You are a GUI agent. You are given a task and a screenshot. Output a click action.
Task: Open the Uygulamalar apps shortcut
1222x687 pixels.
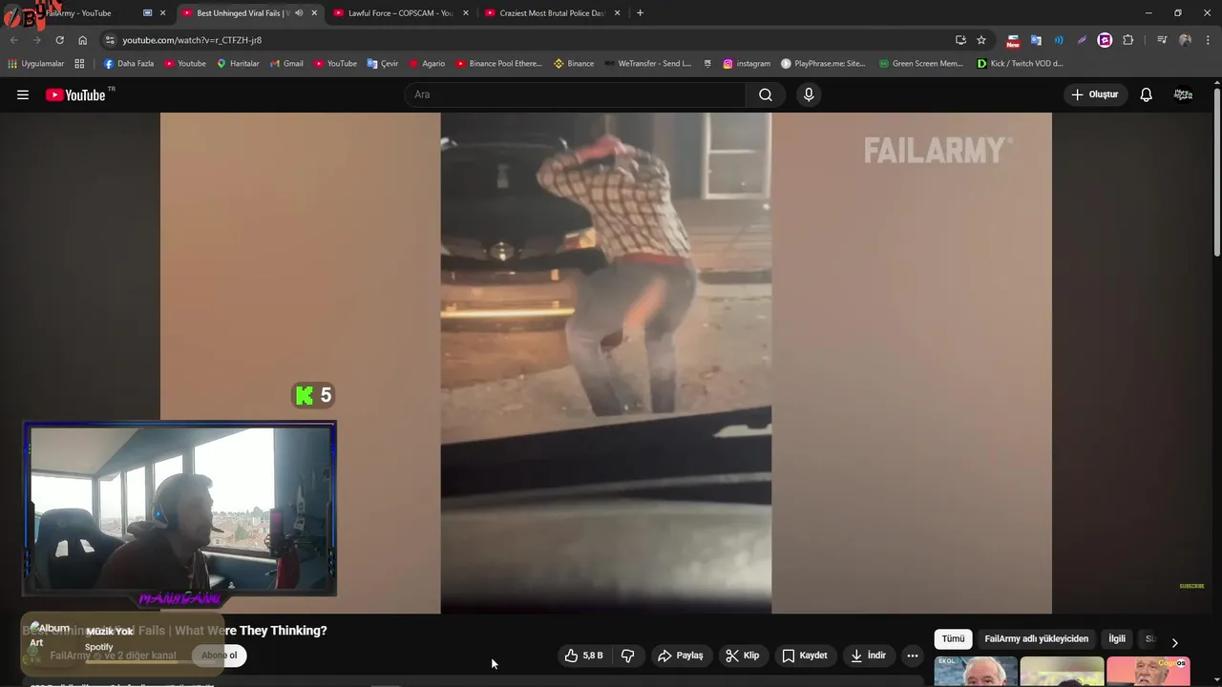(x=35, y=64)
